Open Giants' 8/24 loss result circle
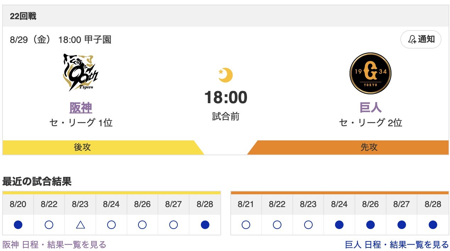This screenshot has height=251, width=450. pos(339,225)
